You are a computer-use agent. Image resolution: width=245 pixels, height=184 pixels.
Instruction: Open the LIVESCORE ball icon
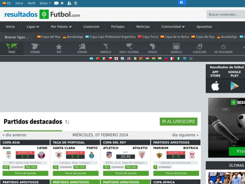(x=200, y=49)
